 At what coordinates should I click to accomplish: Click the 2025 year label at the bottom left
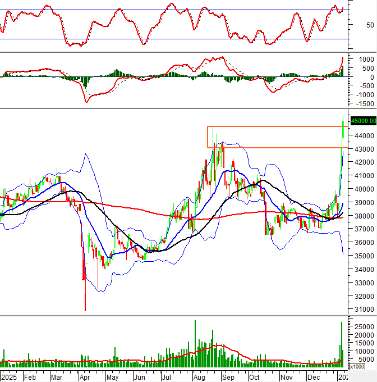pos(9,377)
